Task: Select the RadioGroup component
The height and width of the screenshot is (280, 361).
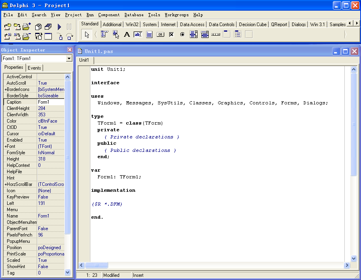Action: point(238,34)
